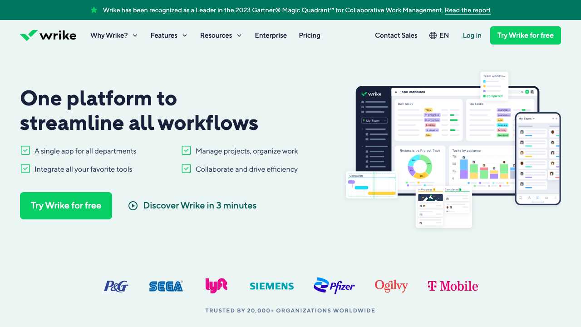Click the My Team mobile mockup
This screenshot has width=581, height=327.
[x=538, y=159]
